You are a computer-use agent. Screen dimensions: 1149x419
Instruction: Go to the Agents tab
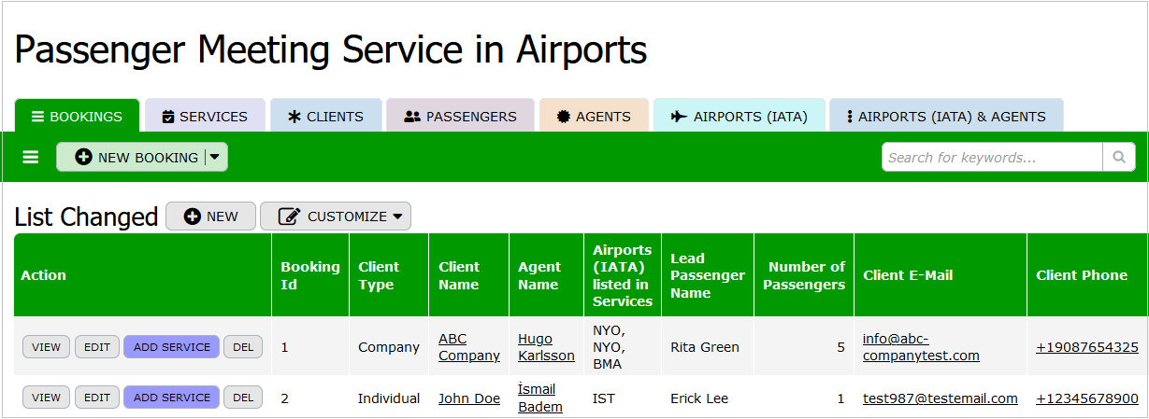tap(594, 117)
